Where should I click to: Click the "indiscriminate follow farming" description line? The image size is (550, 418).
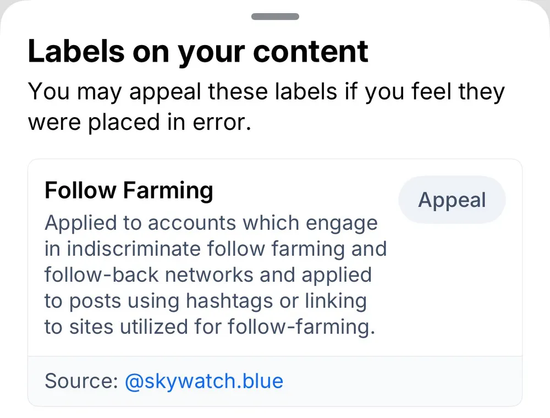click(216, 249)
